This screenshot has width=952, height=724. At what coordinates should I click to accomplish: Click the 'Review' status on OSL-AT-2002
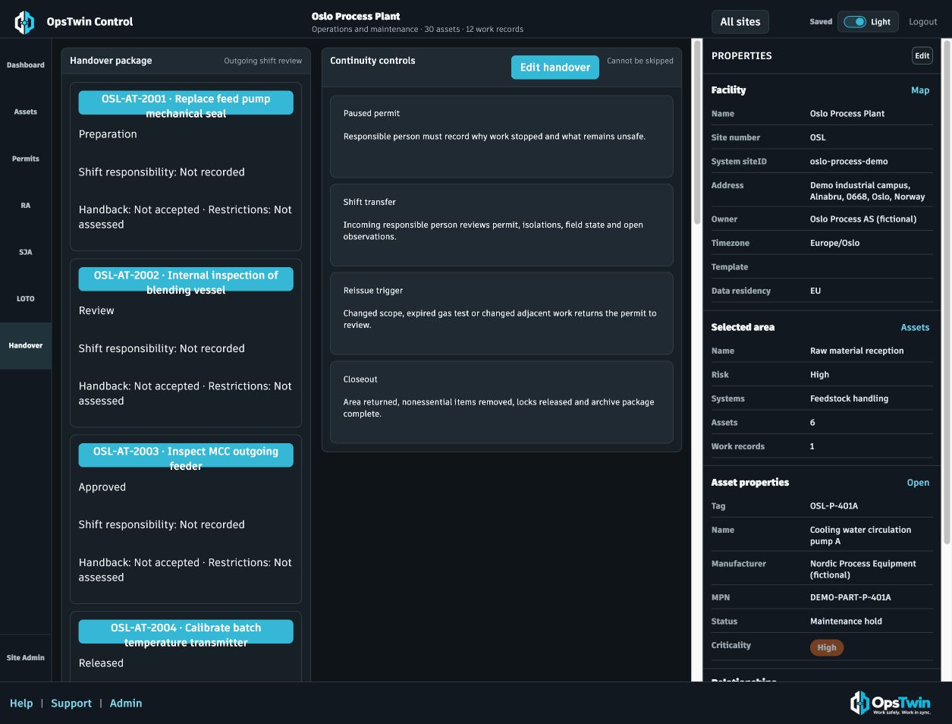coord(96,310)
